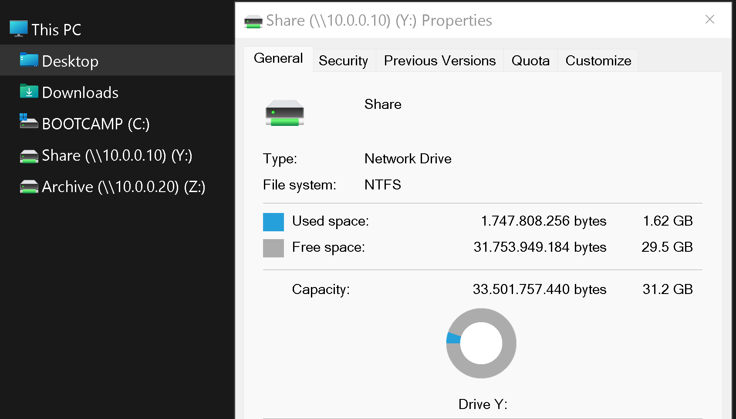The width and height of the screenshot is (736, 419).
Task: Click the This PC monitor icon
Action: coord(19,29)
